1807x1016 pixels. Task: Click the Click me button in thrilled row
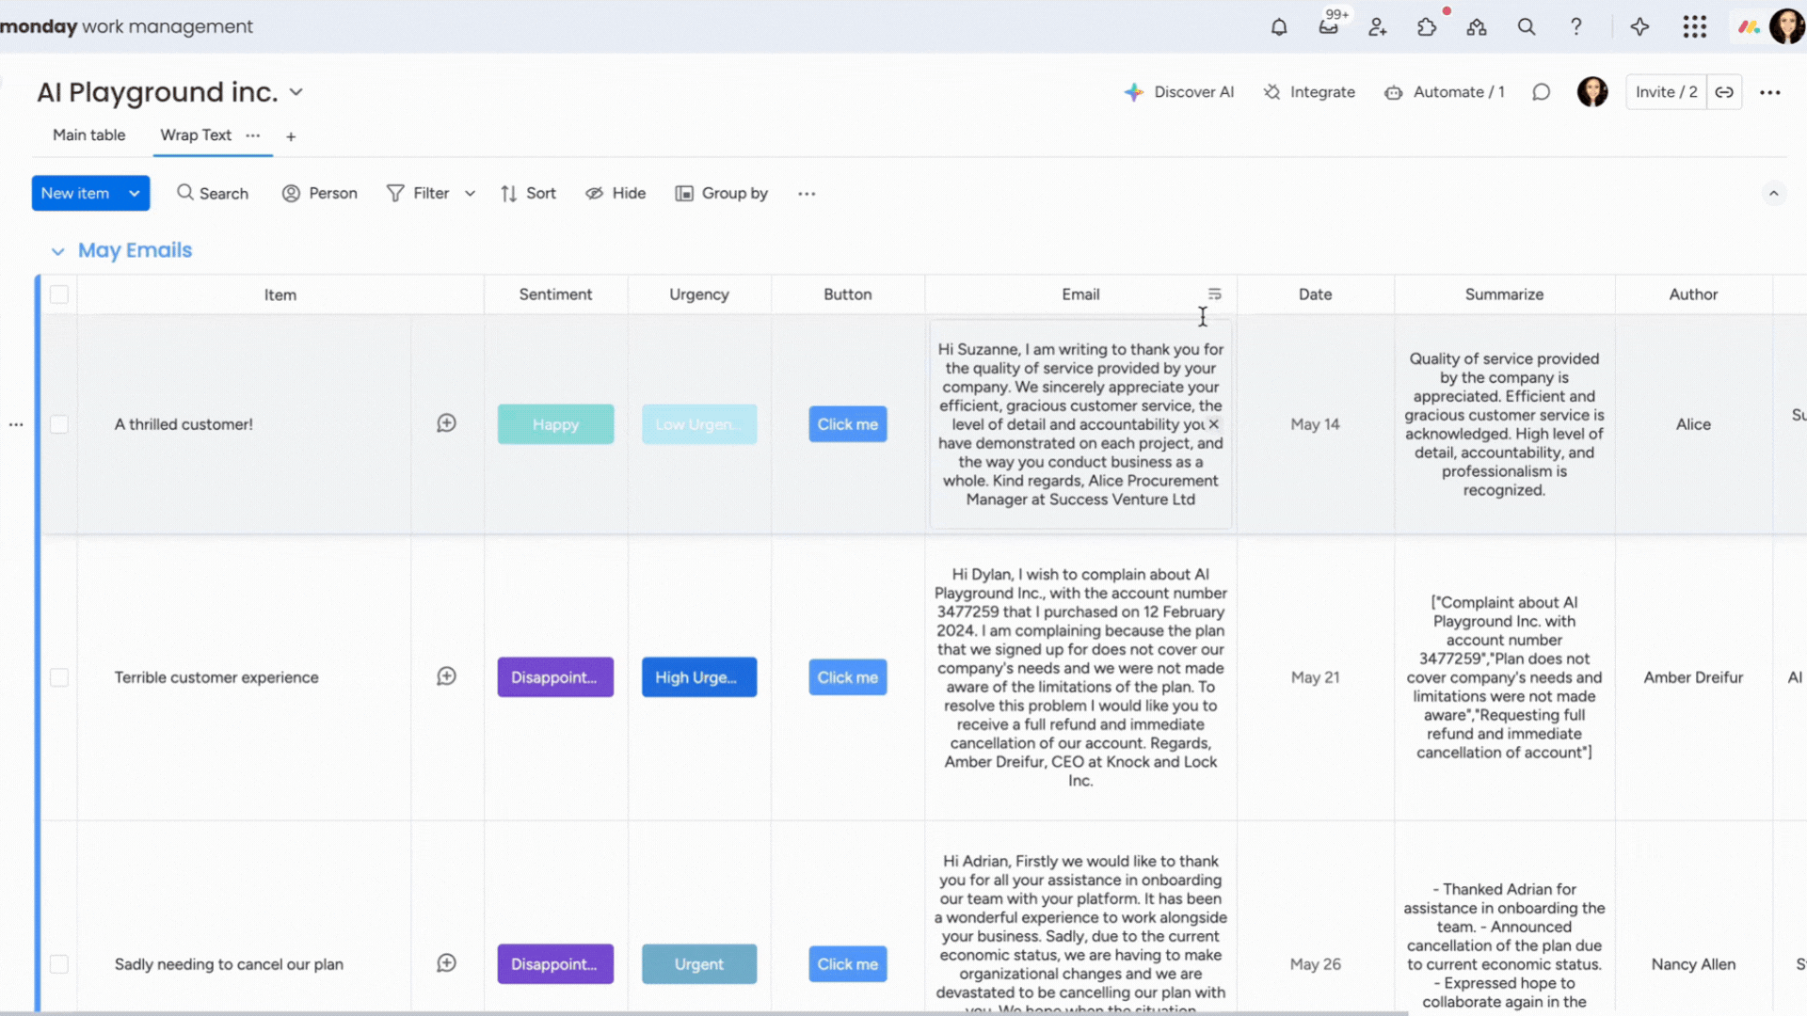pos(847,424)
